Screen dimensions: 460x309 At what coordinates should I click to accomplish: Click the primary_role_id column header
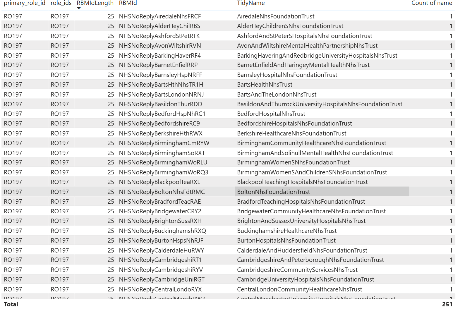pos(25,3)
